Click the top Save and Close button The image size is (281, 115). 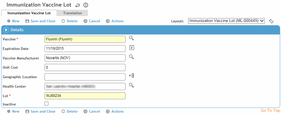(40, 21)
